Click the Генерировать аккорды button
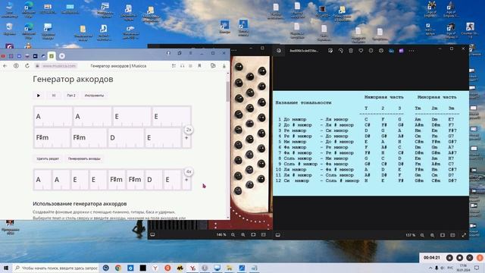The image size is (485, 273). [84, 158]
